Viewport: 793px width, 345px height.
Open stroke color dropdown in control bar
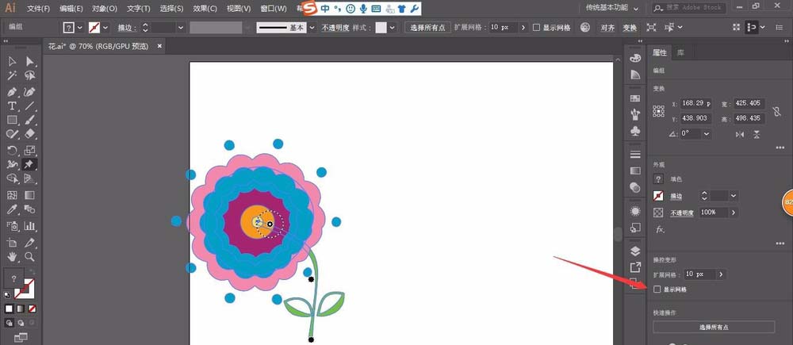(x=105, y=27)
